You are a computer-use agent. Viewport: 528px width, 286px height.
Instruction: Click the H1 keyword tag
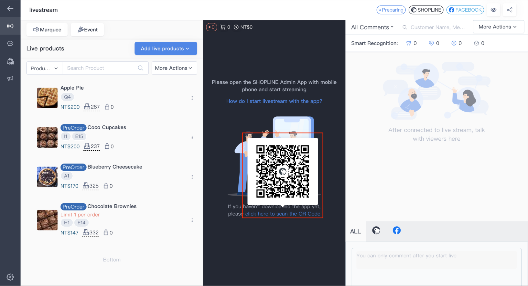coord(67,223)
